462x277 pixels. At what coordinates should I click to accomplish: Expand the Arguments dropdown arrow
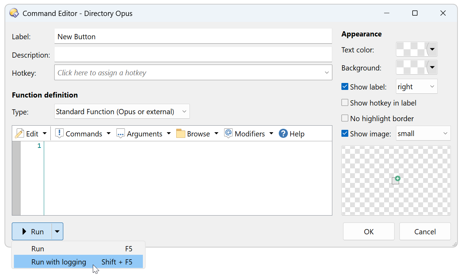click(x=169, y=134)
